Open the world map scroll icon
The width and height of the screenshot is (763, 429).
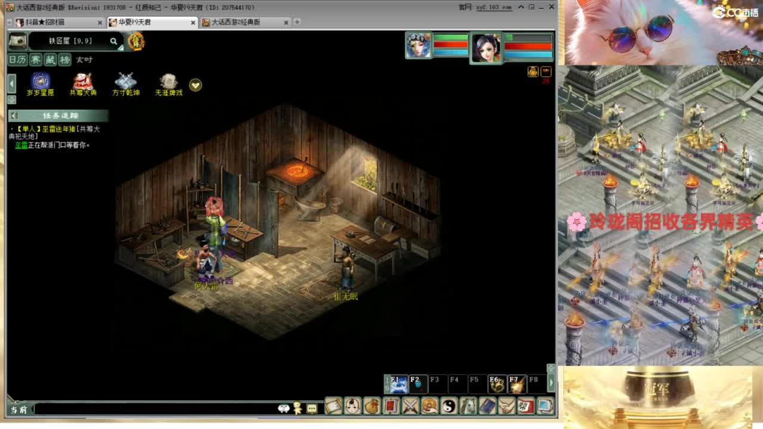(17, 41)
